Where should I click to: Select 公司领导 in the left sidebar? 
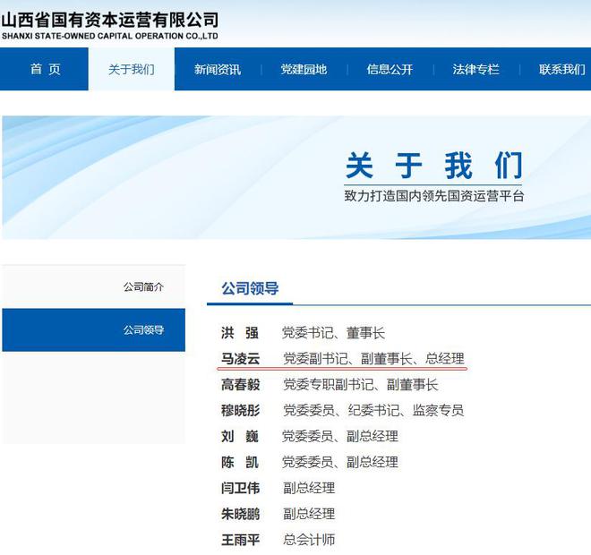tap(93, 330)
